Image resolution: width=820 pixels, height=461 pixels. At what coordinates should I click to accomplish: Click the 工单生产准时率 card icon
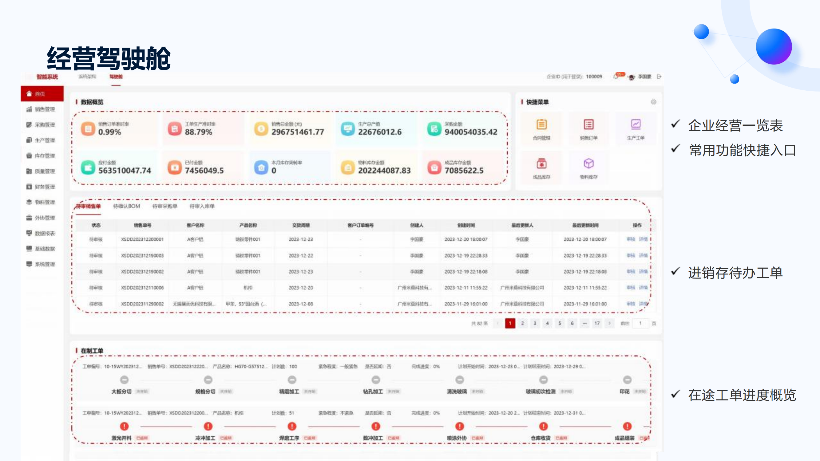pos(174,129)
